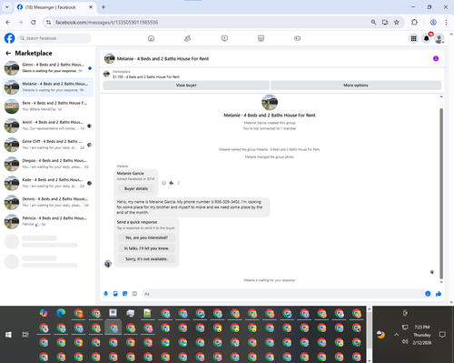The width and height of the screenshot is (454, 363).
Task: Open Microsoft Edge from the taskbar
Action: 61,313
